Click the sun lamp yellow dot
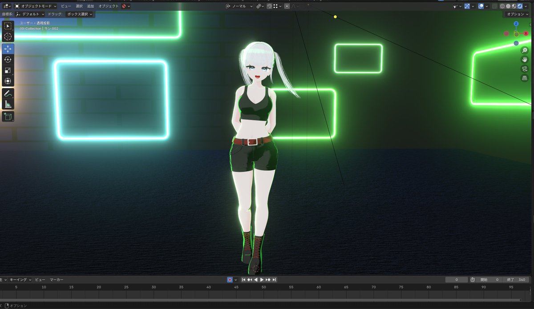This screenshot has width=534, height=309. pos(335,17)
